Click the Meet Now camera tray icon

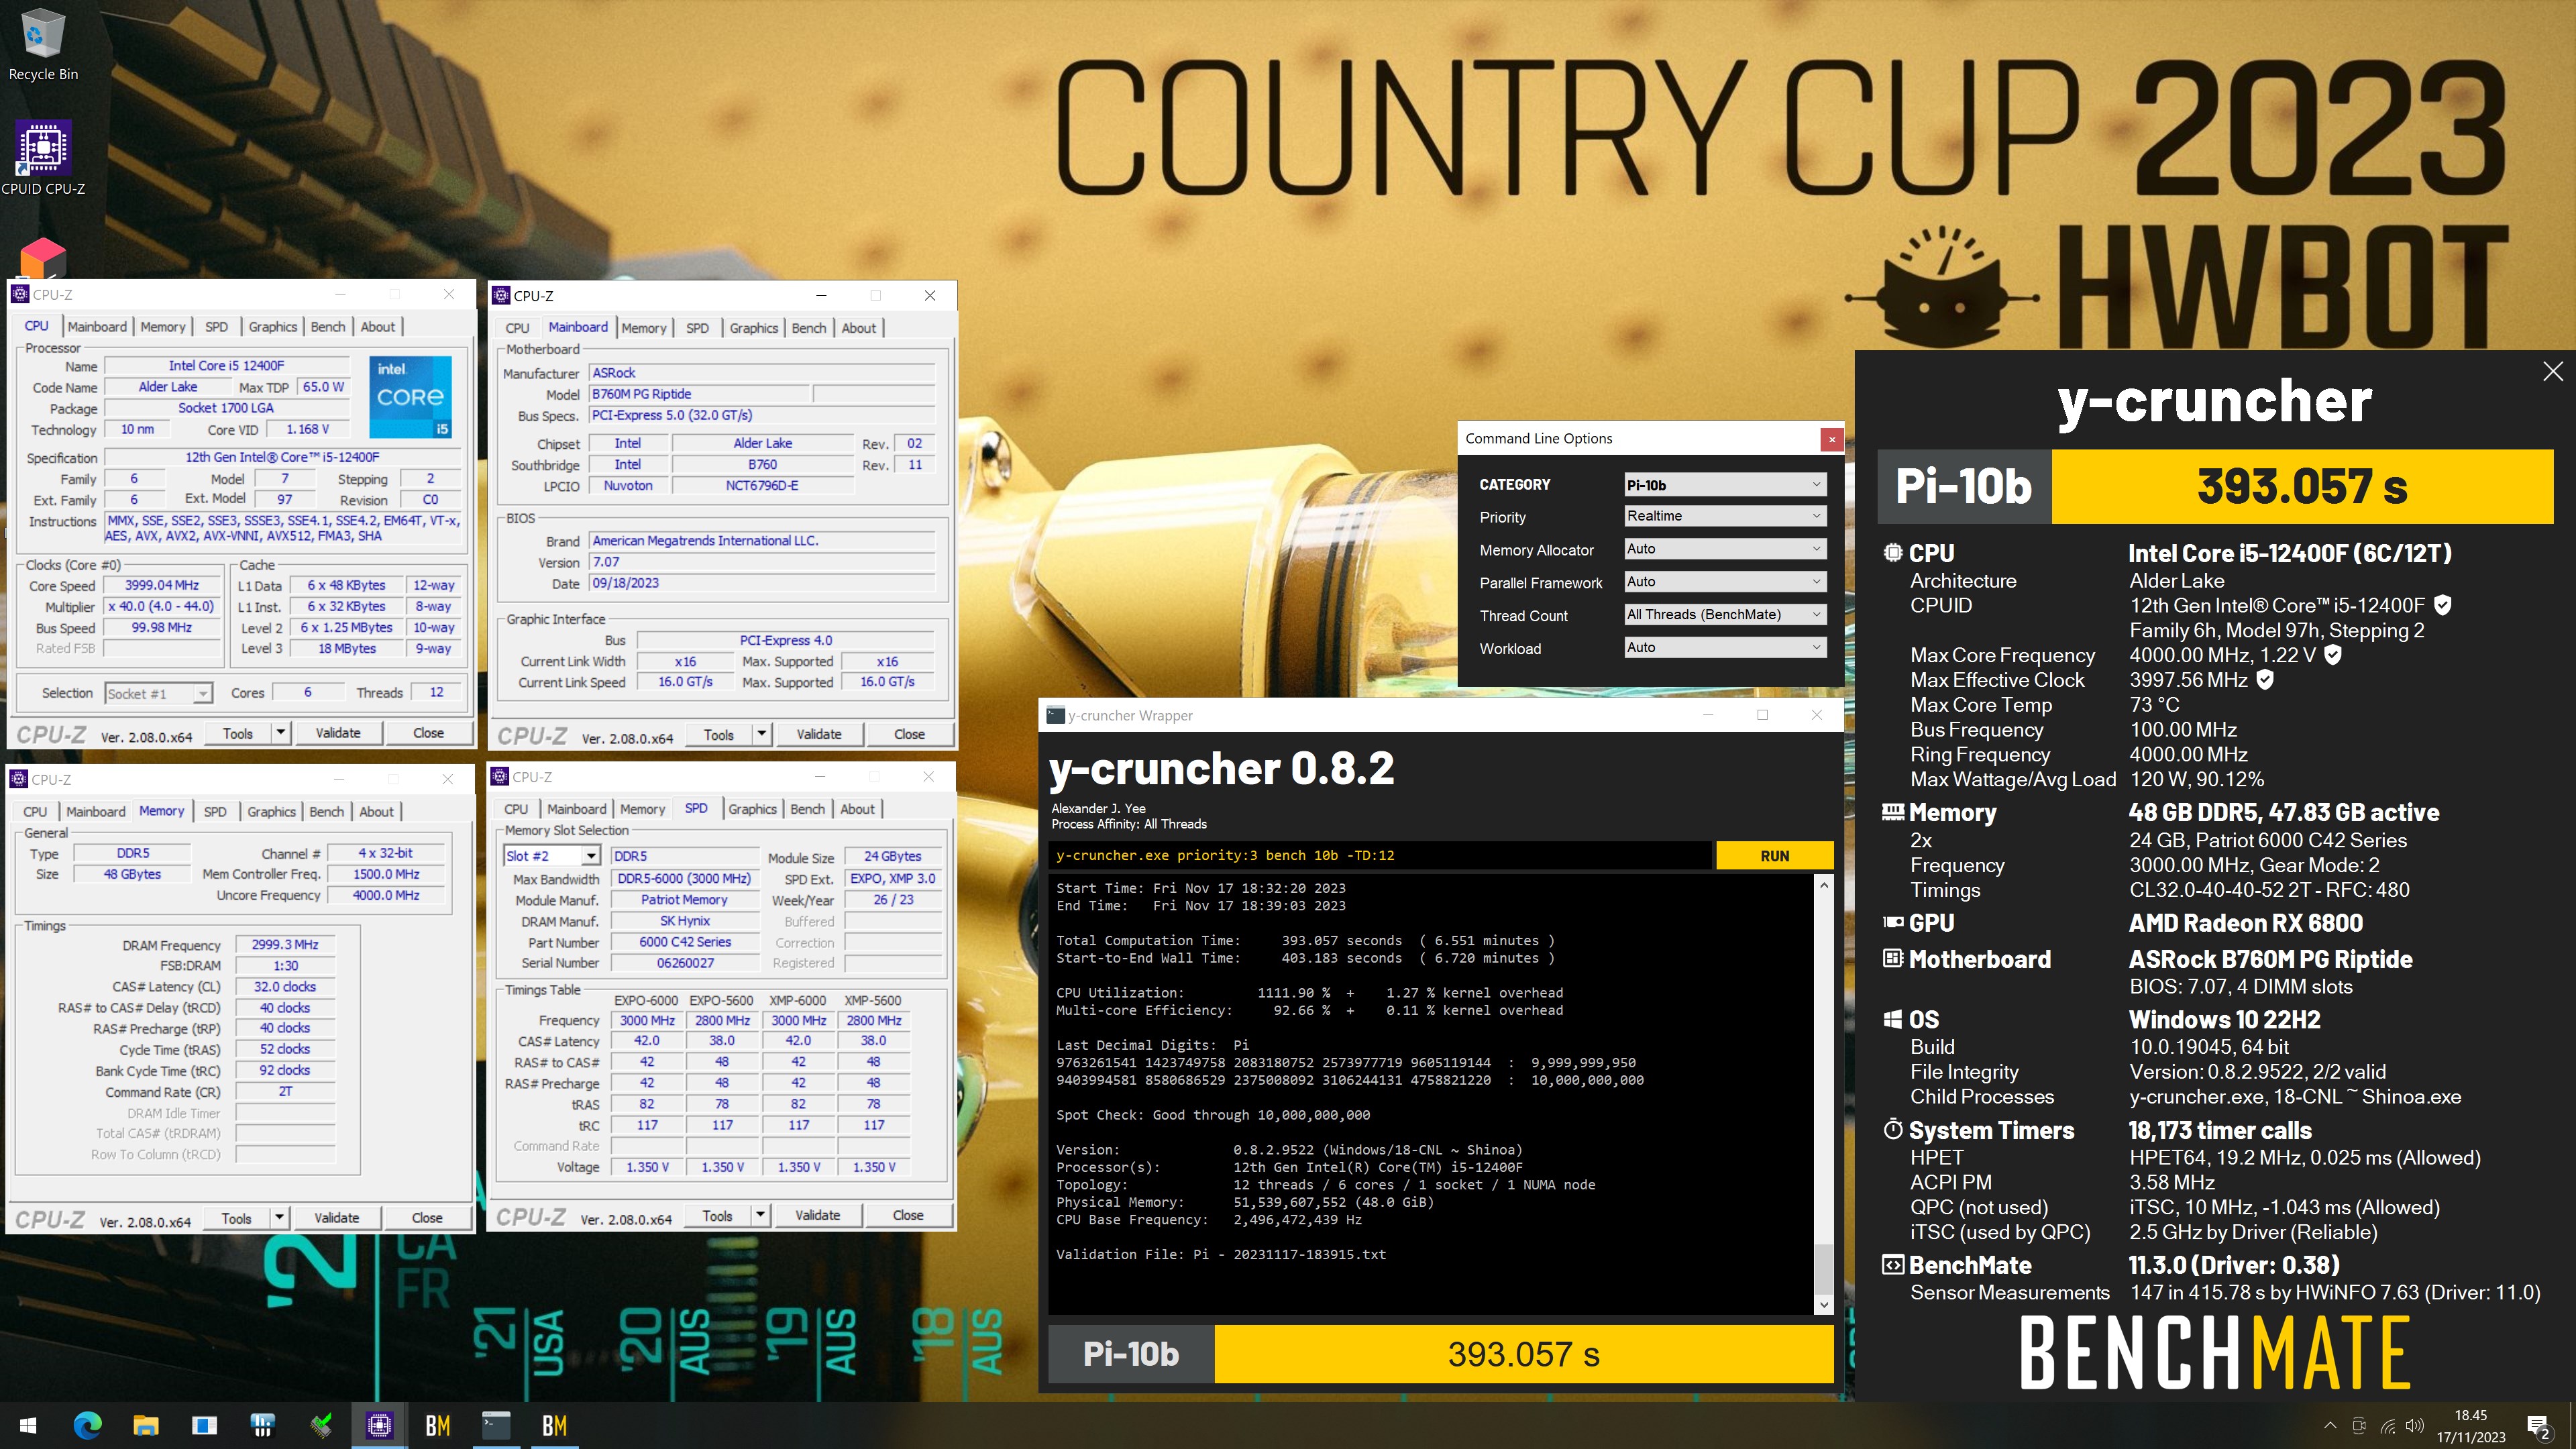pyautogui.click(x=2358, y=1425)
